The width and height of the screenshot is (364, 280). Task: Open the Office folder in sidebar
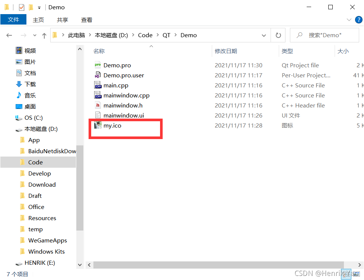pos(32,207)
